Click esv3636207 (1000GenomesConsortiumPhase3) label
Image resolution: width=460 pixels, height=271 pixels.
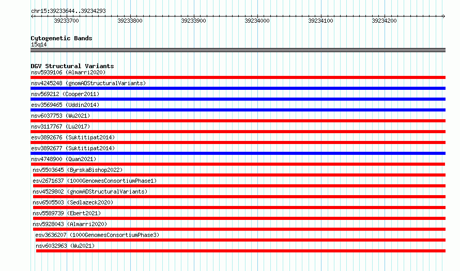(97, 235)
